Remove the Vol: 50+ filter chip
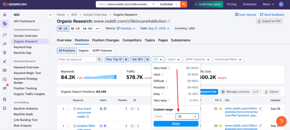 coord(148,59)
